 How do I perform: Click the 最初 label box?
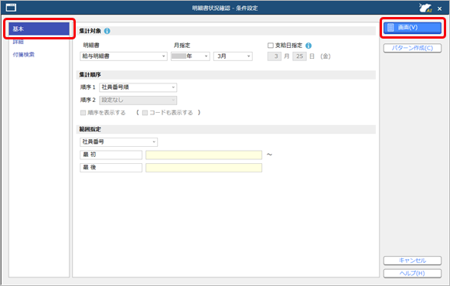pos(111,155)
